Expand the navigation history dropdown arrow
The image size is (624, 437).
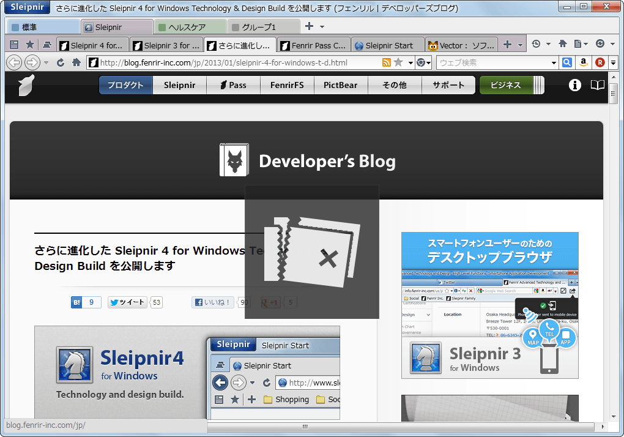(46, 63)
